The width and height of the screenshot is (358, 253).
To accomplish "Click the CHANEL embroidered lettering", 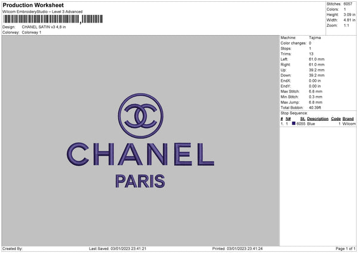I will click(140, 154).
